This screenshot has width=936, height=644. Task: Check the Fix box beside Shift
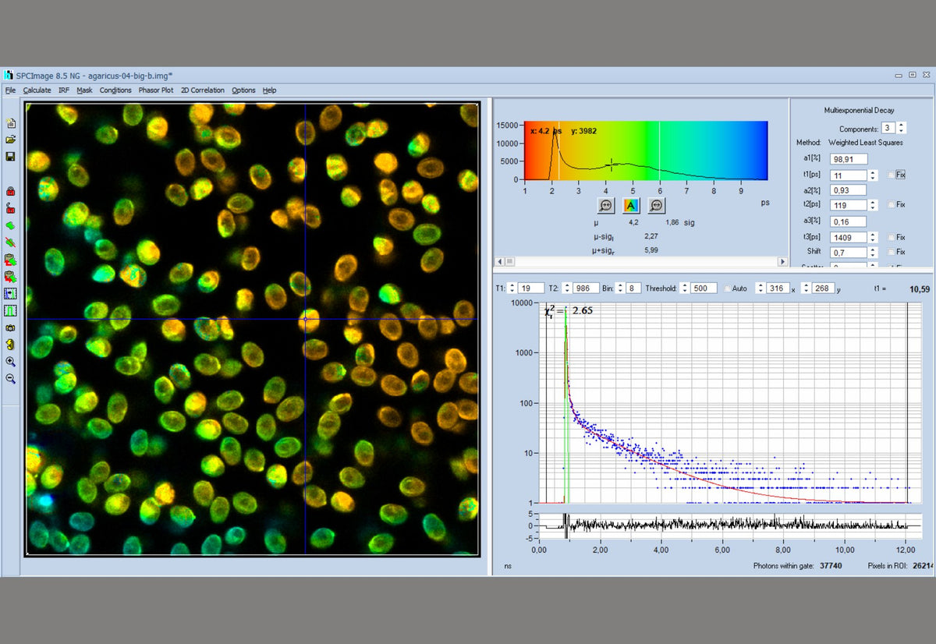[x=892, y=252]
